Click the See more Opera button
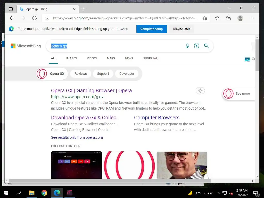 (x=238, y=94)
